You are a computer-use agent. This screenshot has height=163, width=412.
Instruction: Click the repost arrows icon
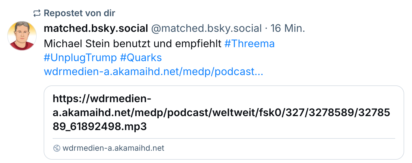(x=37, y=13)
